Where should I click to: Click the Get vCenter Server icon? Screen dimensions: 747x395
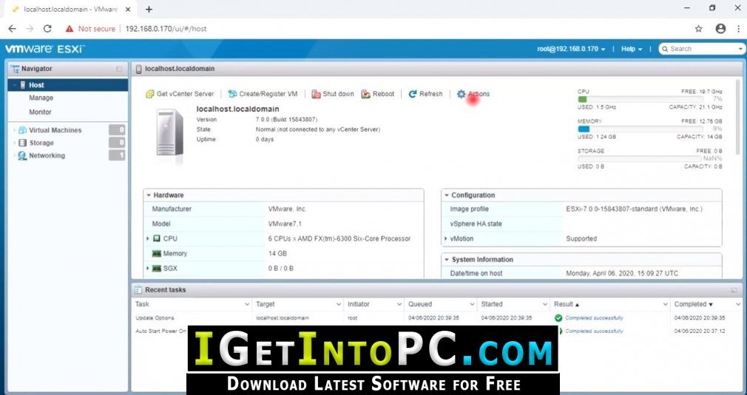point(149,94)
